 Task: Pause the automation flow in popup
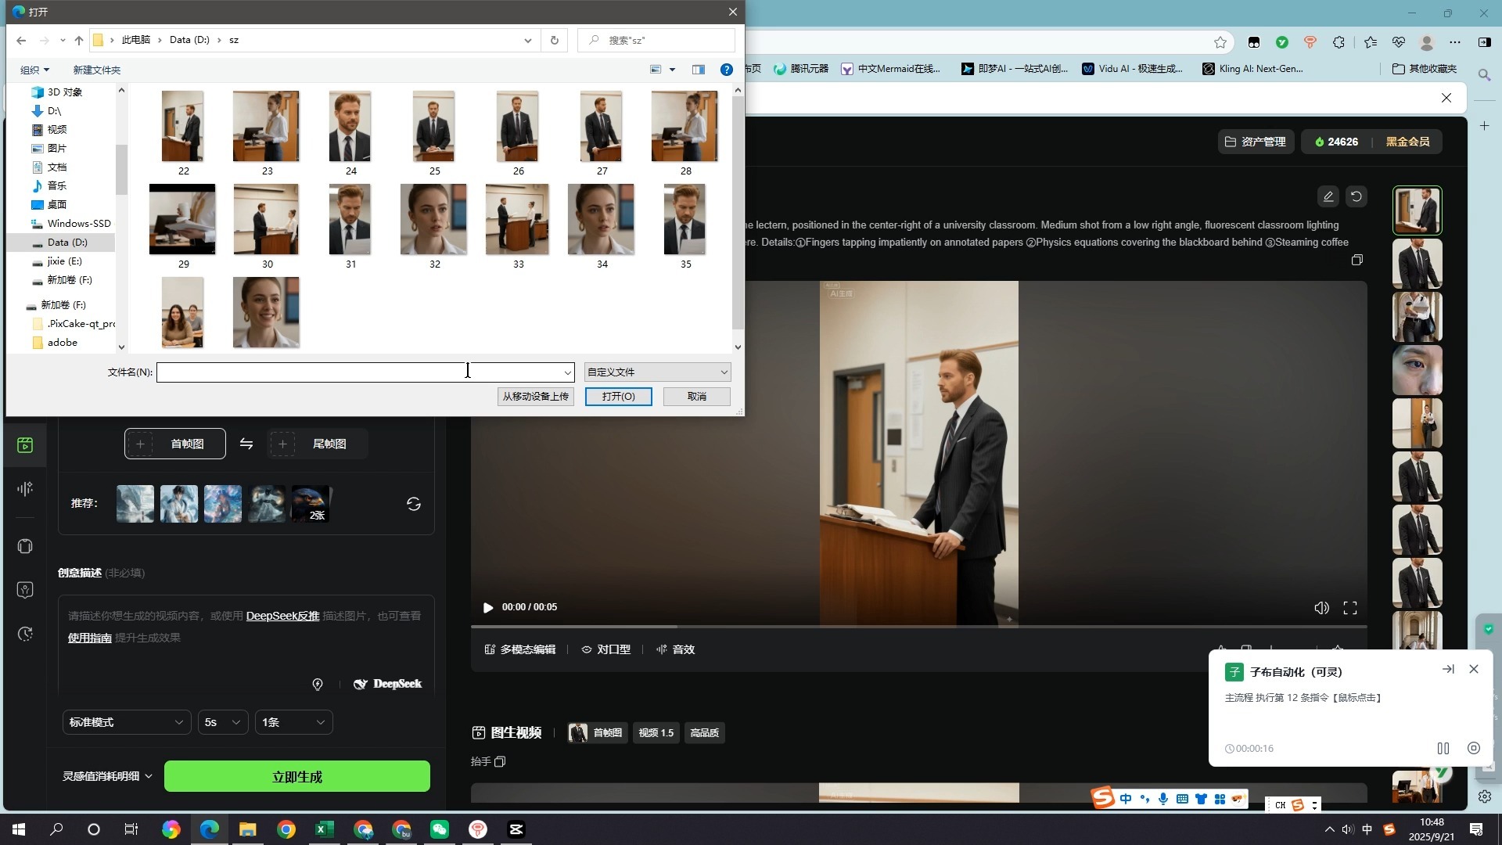point(1443,748)
